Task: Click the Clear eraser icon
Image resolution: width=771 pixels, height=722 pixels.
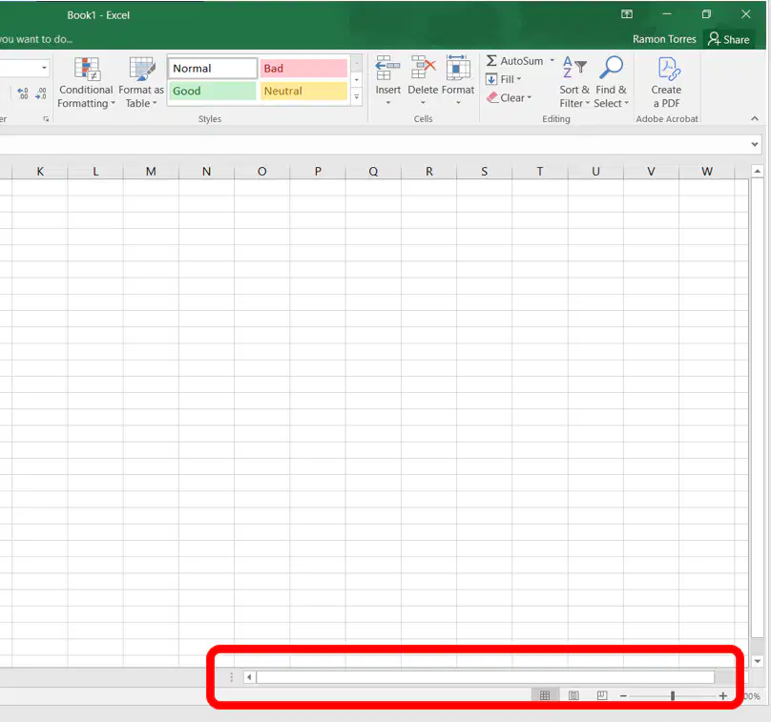Action: [x=492, y=97]
